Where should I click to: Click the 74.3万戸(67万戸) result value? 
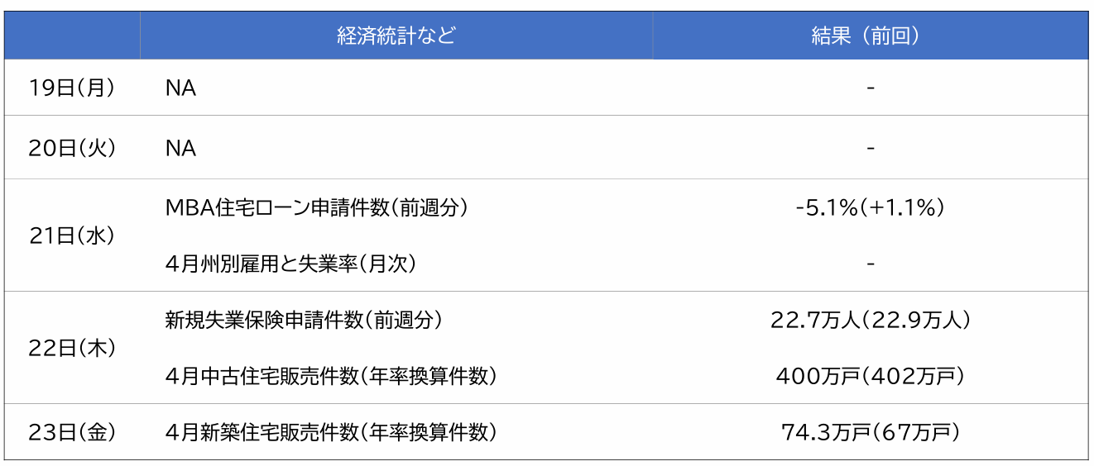coord(871,432)
